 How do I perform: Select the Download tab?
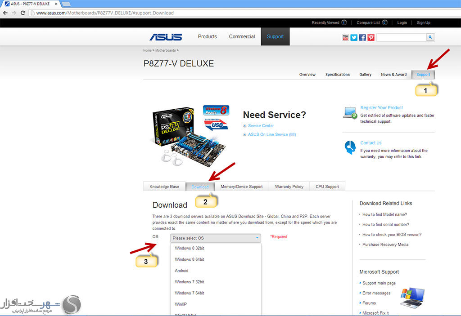[x=200, y=187]
